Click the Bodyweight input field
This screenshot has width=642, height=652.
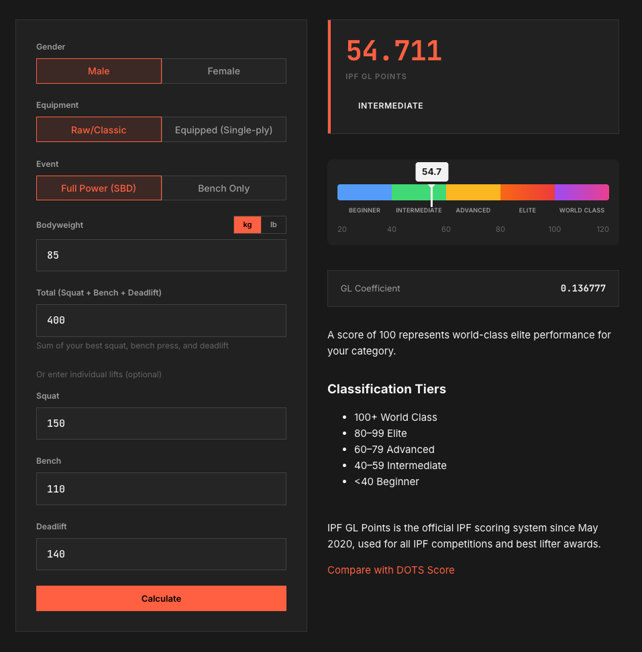click(161, 255)
